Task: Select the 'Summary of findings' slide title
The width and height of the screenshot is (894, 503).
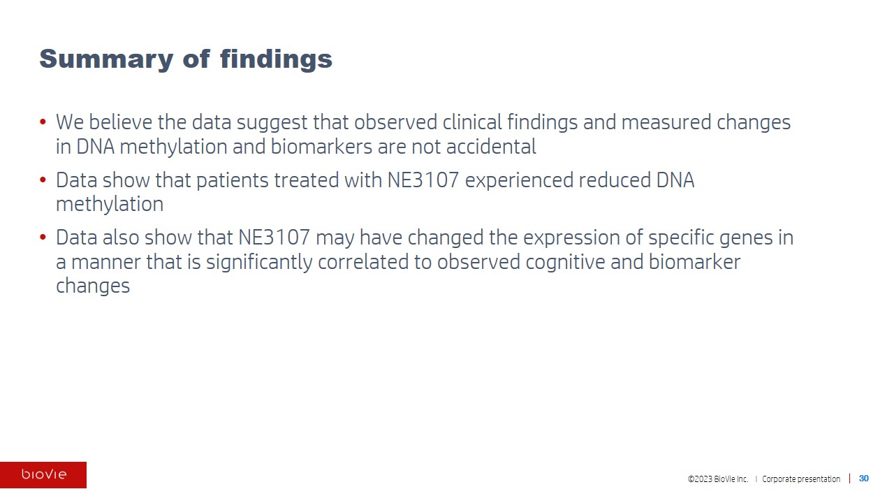Action: (x=186, y=59)
